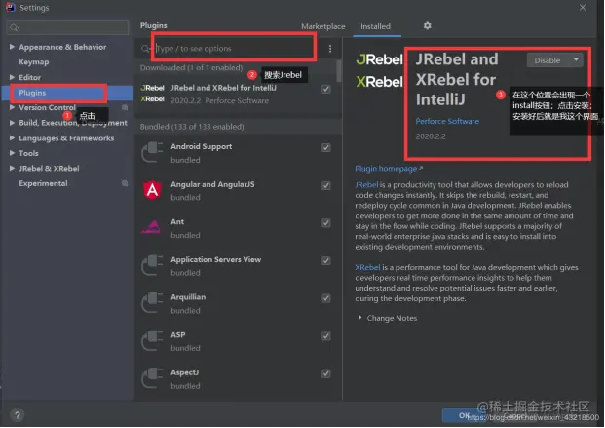Toggle the ASP plugin checkbox
This screenshot has width=605, height=428.
(x=326, y=336)
